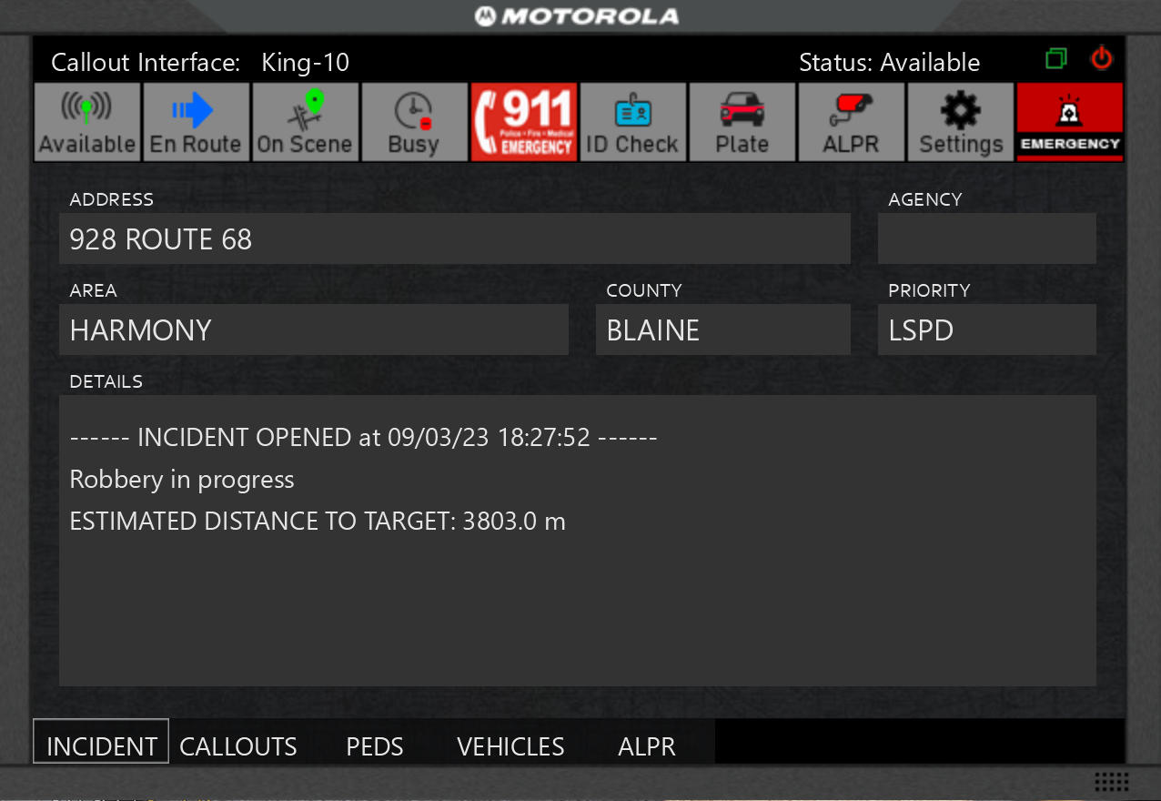Click the empty AGENCY field
Image resolution: width=1161 pixels, height=801 pixels.
pyautogui.click(x=986, y=239)
